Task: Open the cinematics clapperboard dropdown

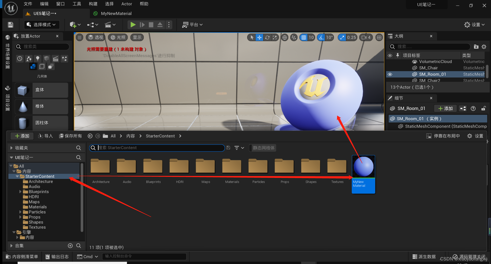Action: (110, 25)
